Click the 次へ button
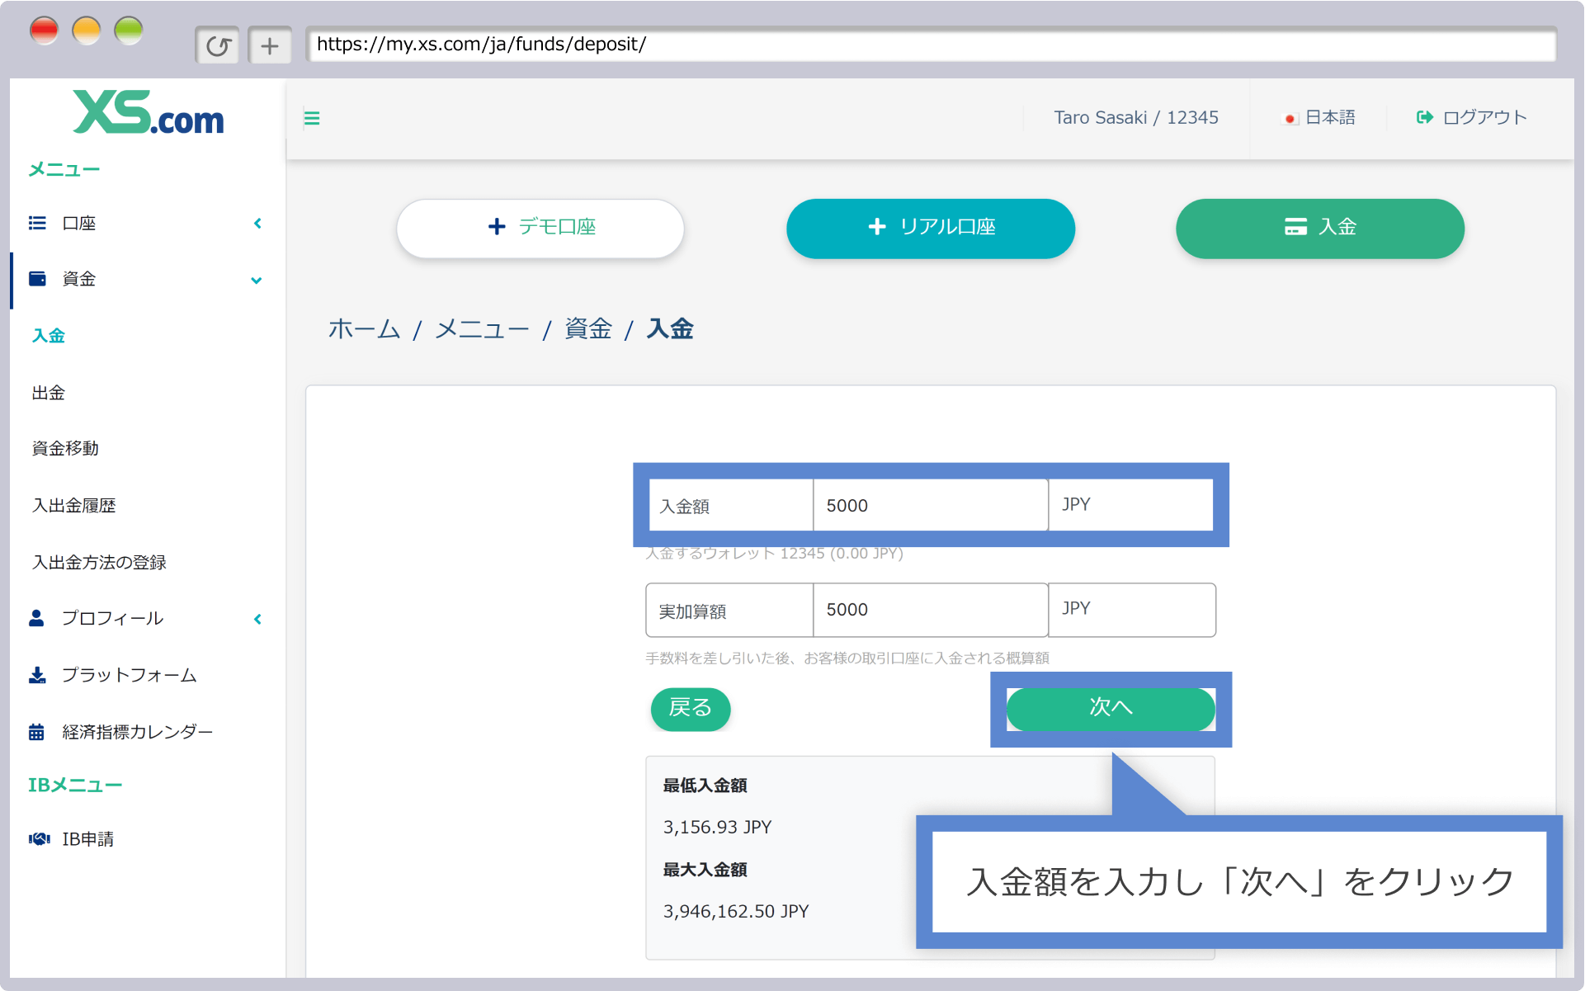The image size is (1585, 991). click(1111, 708)
